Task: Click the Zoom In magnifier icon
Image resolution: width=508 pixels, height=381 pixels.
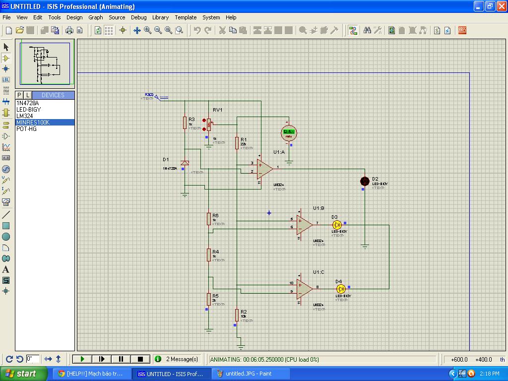Action: click(x=147, y=30)
